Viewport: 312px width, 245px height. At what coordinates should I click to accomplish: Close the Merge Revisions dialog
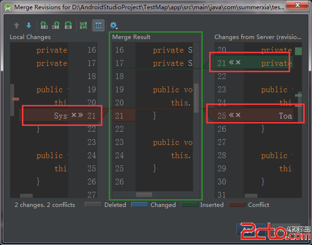pos(297,5)
